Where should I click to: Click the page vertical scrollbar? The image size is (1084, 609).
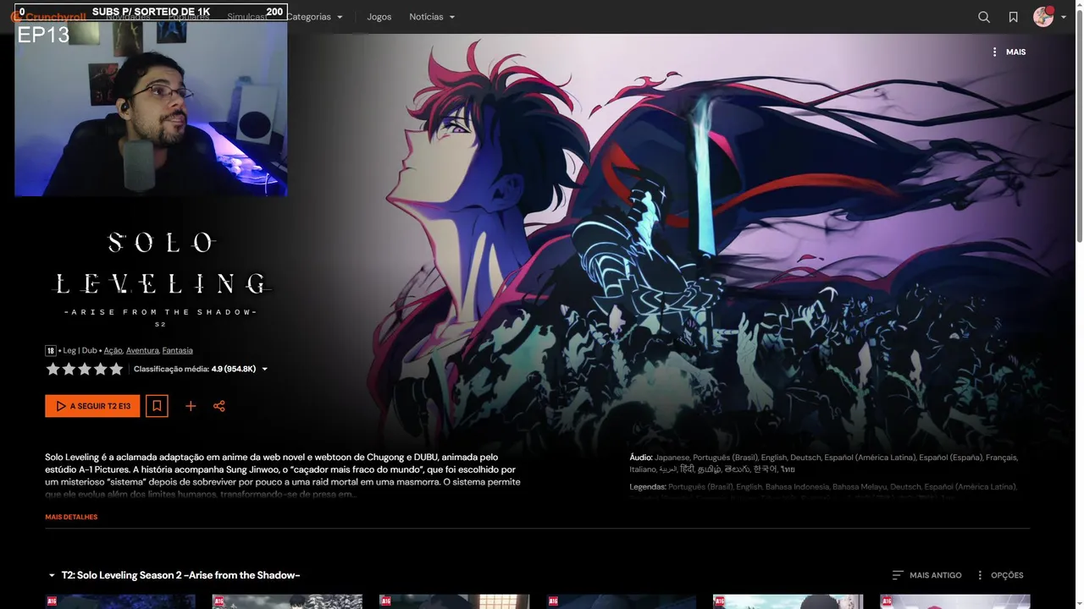point(1079,127)
